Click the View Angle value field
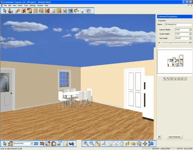The image size is (193, 150). (x=182, y=38)
